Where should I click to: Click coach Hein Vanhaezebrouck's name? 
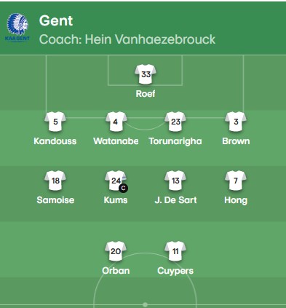pyautogui.click(x=150, y=39)
